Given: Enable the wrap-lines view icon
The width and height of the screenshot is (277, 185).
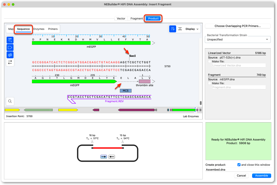Looking at the screenshot, I should coord(173,29).
